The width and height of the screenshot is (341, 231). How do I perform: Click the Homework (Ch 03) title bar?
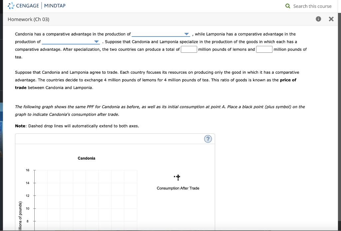click(28, 19)
